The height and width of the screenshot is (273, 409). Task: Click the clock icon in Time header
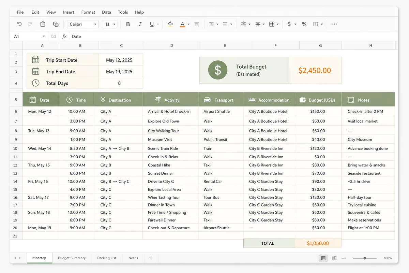(x=69, y=100)
